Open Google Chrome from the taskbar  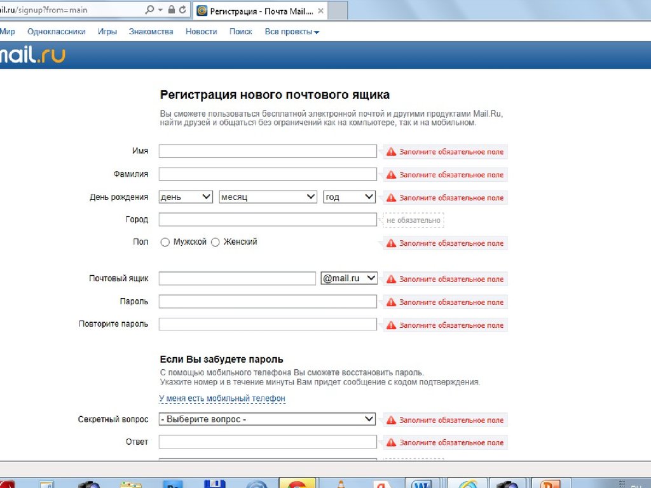[x=297, y=483]
